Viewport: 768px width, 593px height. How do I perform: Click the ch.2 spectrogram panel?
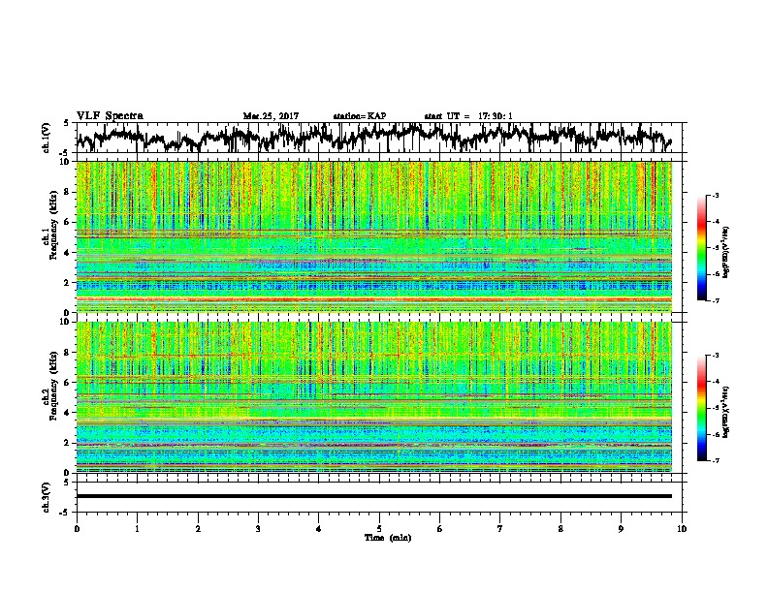coord(373,397)
